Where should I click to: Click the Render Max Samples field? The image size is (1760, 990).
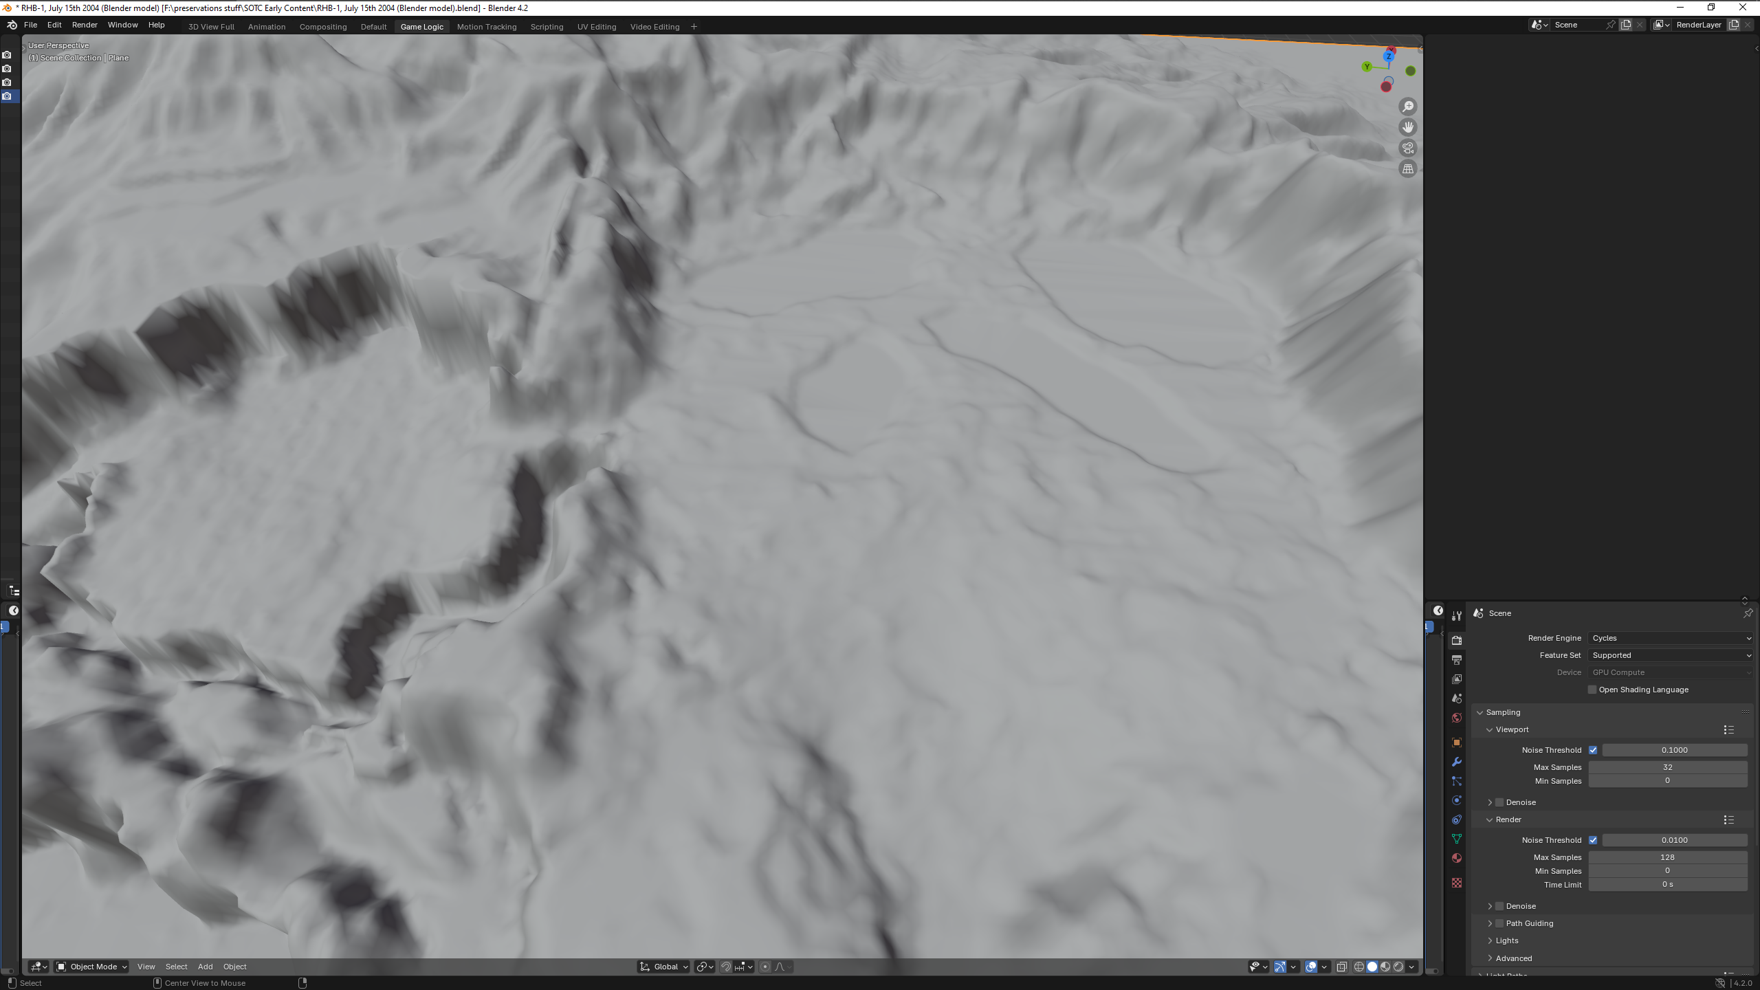click(1667, 857)
